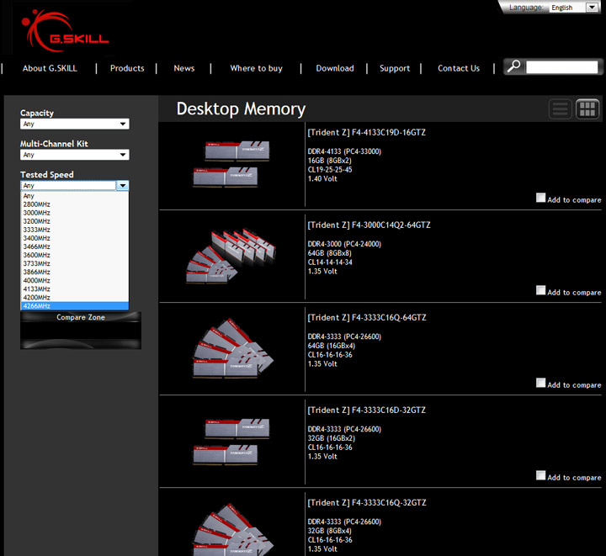Image resolution: width=606 pixels, height=556 pixels.
Task: Click F4-3333C16Q-32GTZ memory kit thumbnail
Action: point(233,529)
